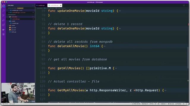The height and width of the screenshot is (106, 190).
Task: Click the controller breadcrumb segment
Action: (39, 8)
